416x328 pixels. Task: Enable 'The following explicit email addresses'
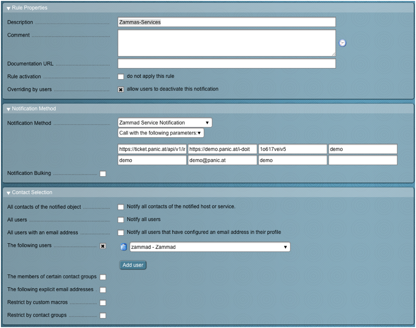click(x=103, y=290)
